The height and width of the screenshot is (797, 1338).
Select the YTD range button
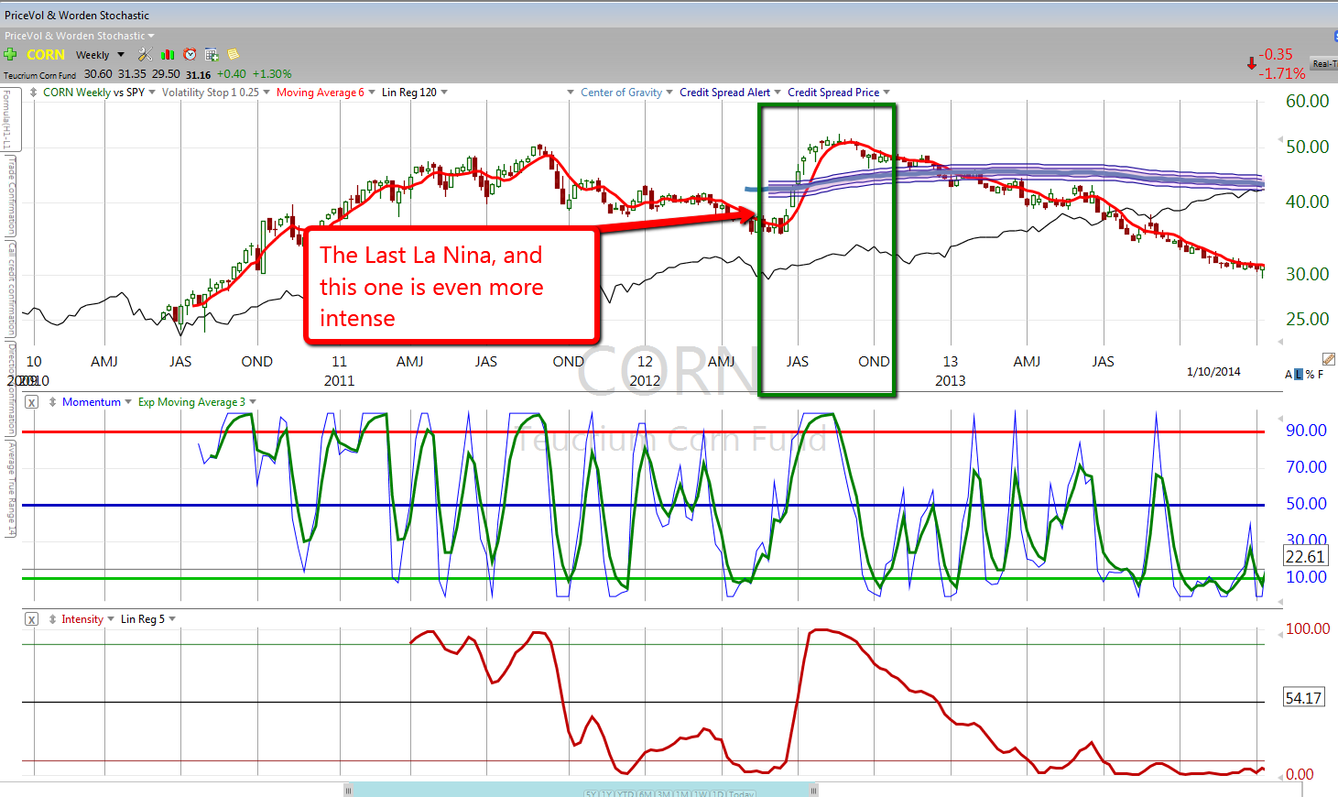tap(625, 793)
